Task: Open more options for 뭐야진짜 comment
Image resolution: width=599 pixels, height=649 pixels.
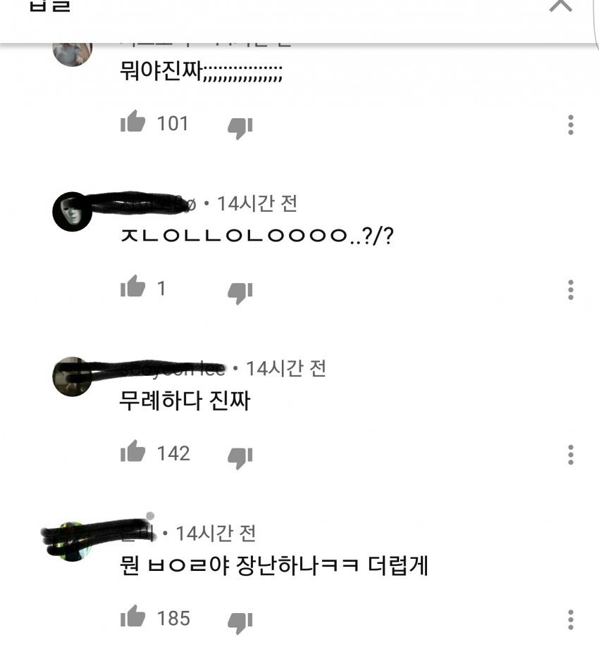Action: [571, 125]
